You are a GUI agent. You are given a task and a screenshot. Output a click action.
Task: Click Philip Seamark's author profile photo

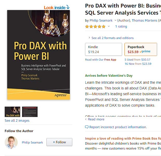[x=11, y=142]
